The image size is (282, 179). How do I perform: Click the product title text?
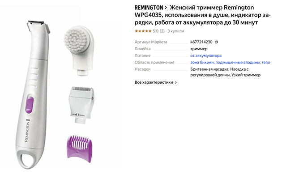[x=203, y=15]
